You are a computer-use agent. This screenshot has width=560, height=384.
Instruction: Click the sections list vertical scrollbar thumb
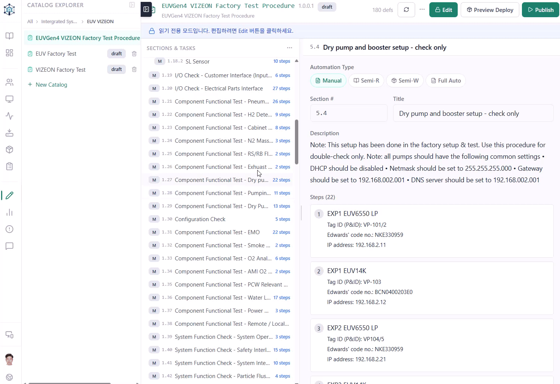tap(297, 142)
